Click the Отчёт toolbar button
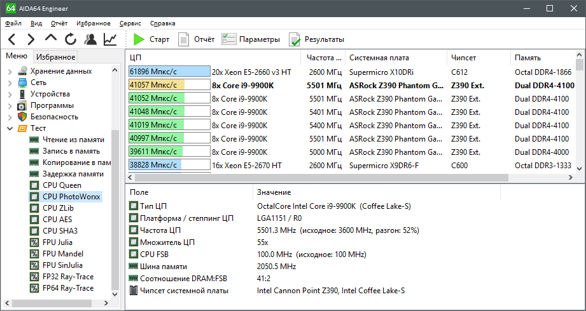Image resolution: width=586 pixels, height=311 pixels. (196, 39)
